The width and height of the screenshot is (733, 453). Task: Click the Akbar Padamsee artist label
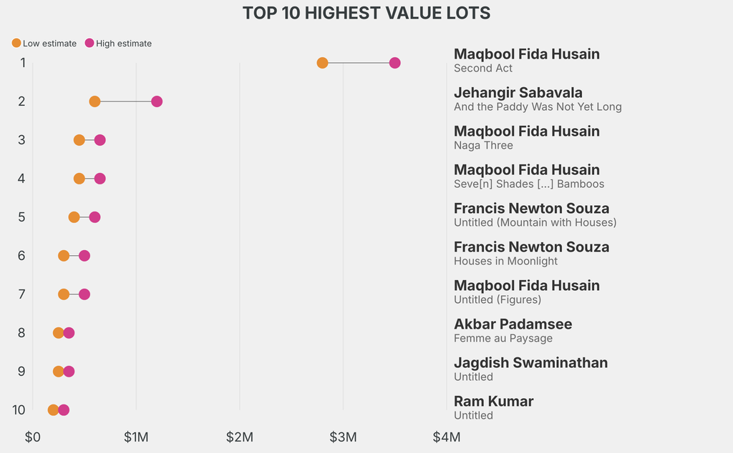pyautogui.click(x=513, y=324)
